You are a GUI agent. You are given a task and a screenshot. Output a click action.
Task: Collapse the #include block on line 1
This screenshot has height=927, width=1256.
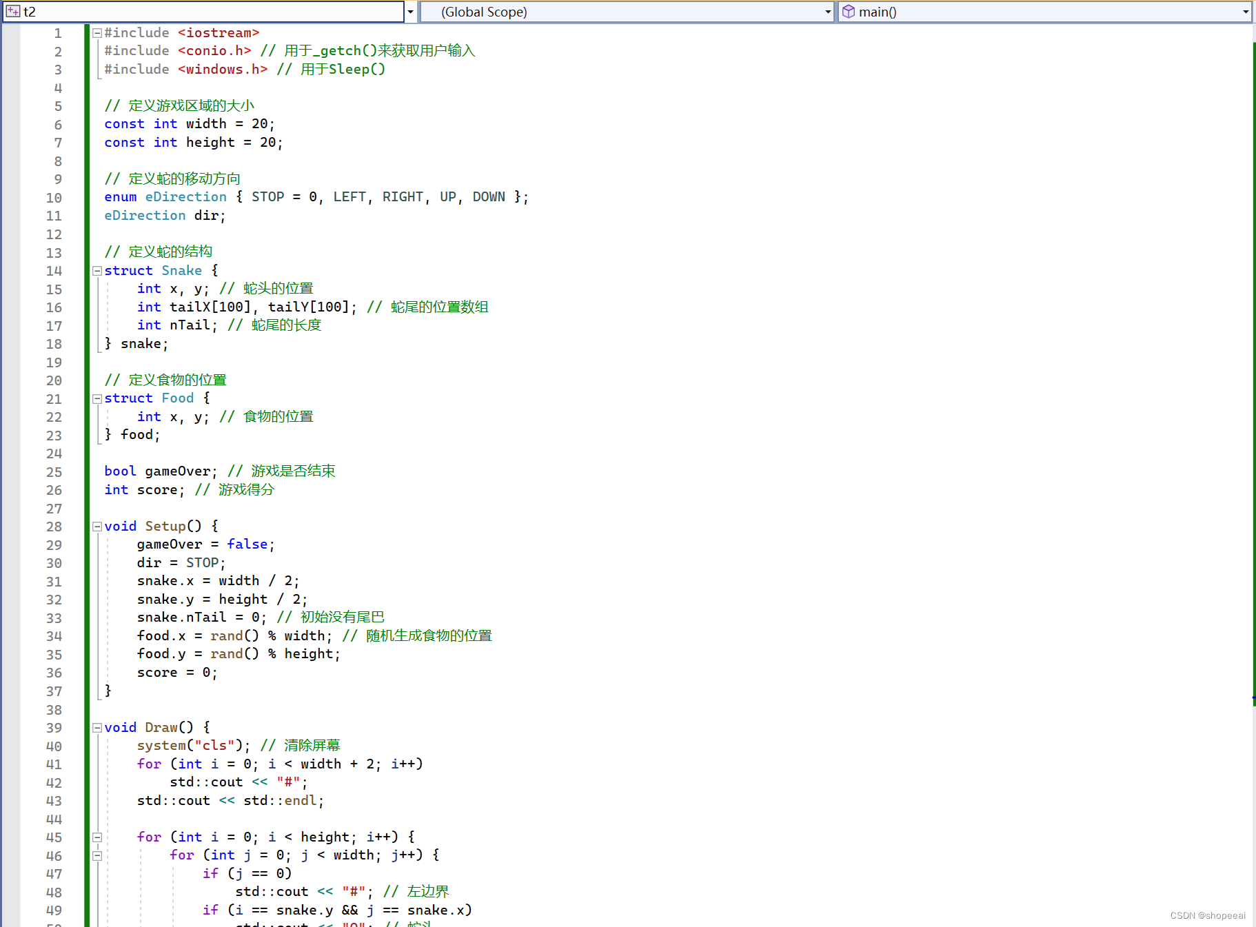pyautogui.click(x=97, y=33)
